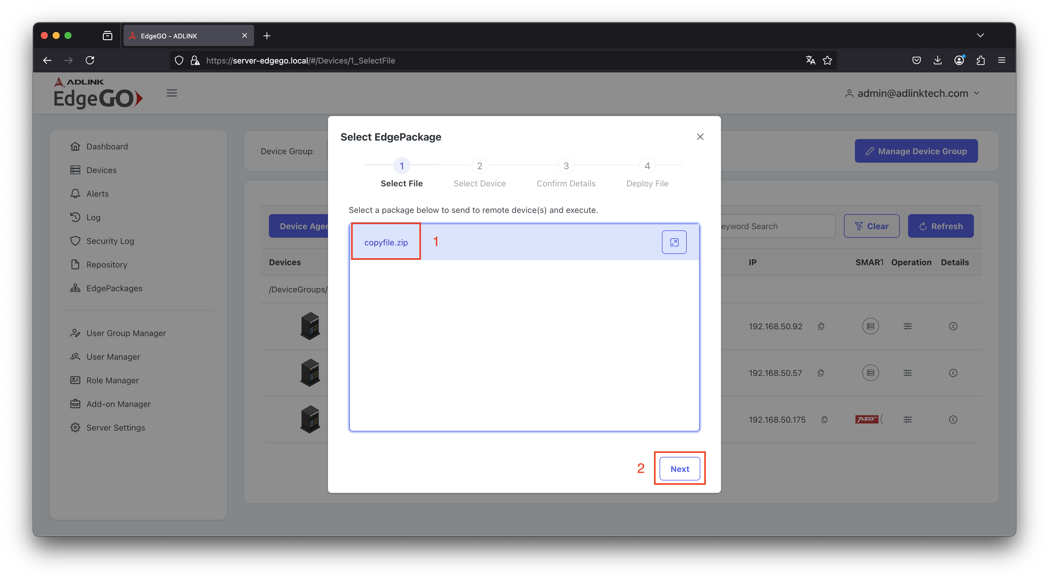Open Firefox downloads panel
The image size is (1049, 580).
coord(937,60)
